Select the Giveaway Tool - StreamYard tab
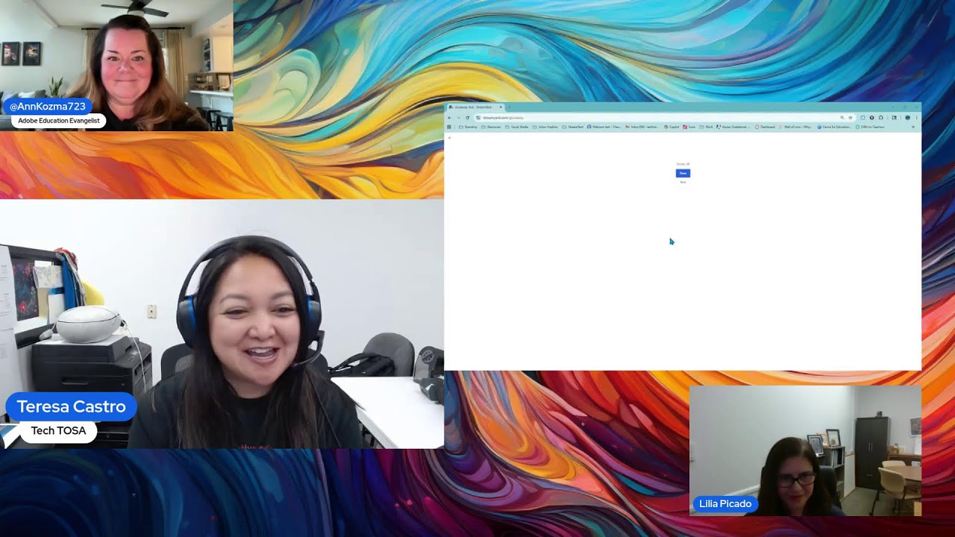 tap(475, 107)
